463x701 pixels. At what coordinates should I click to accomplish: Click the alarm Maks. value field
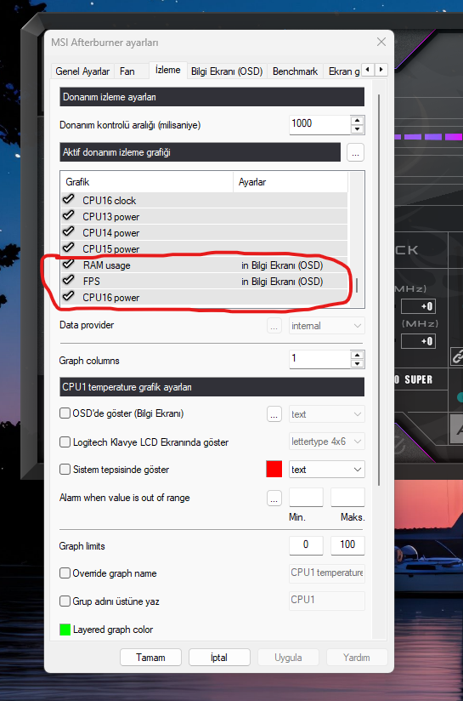(x=347, y=498)
